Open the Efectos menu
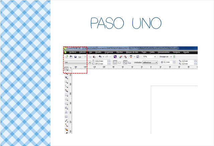This screenshot has width=214, height=146. 120,52
